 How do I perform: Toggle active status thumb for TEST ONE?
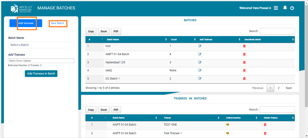(228, 125)
